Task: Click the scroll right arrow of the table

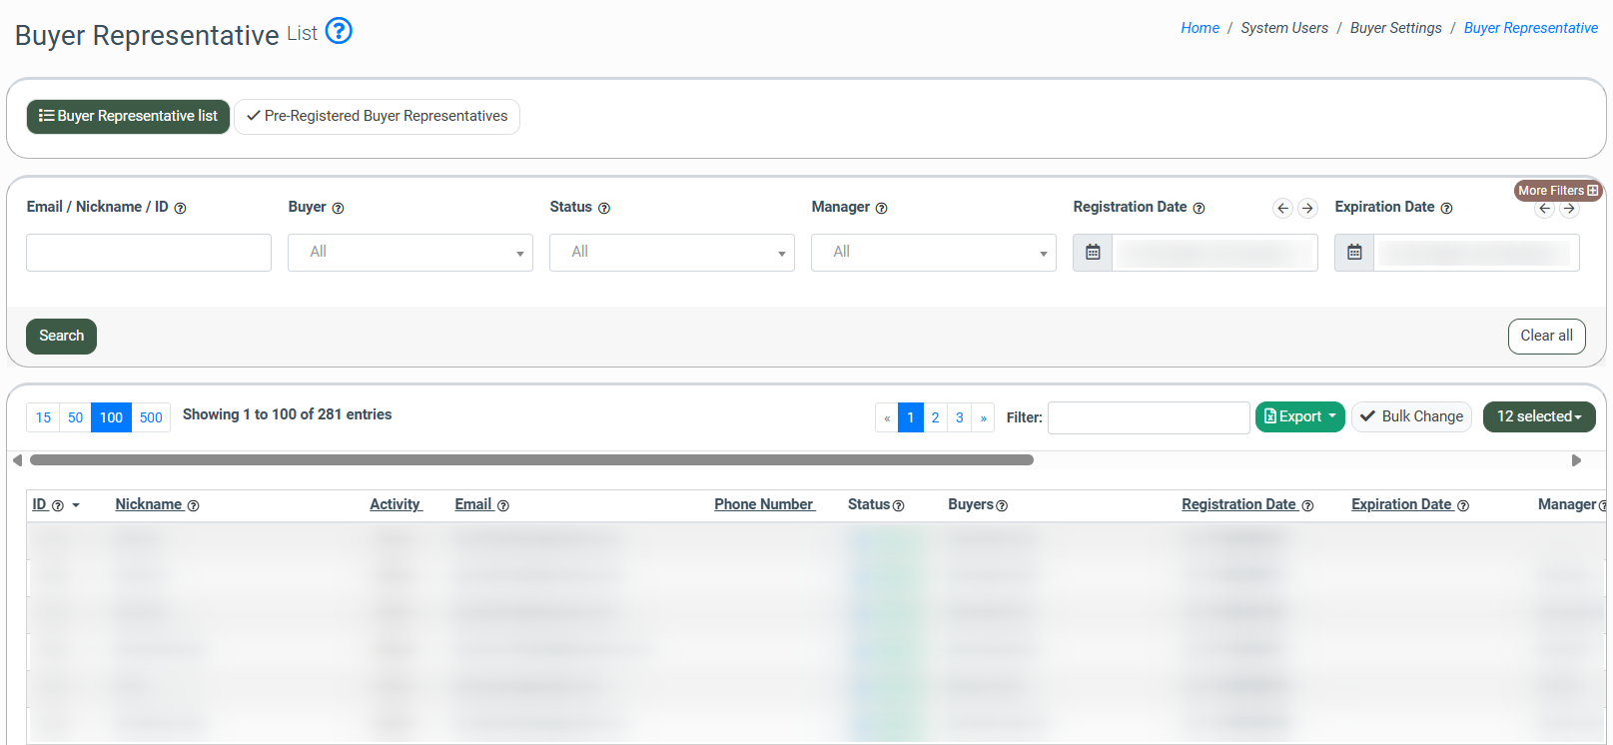Action: (x=1576, y=460)
